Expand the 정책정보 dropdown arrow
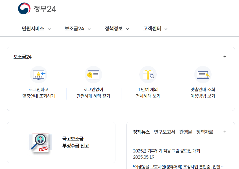239x169 pixels. coord(127,28)
